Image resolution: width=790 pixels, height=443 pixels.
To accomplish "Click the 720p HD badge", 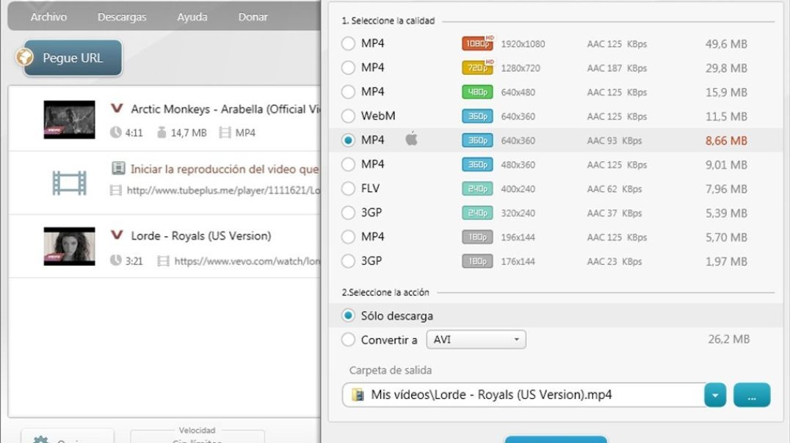I will click(477, 67).
